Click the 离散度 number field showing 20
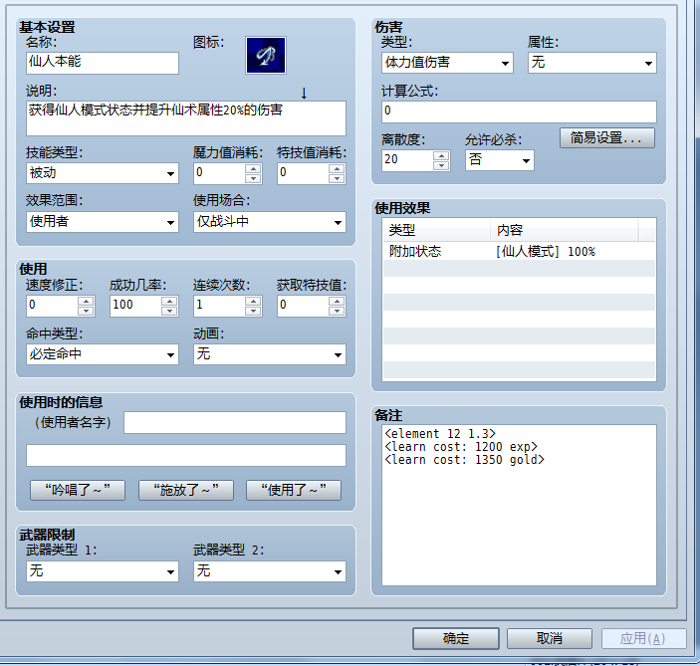The image size is (700, 666). 407,160
